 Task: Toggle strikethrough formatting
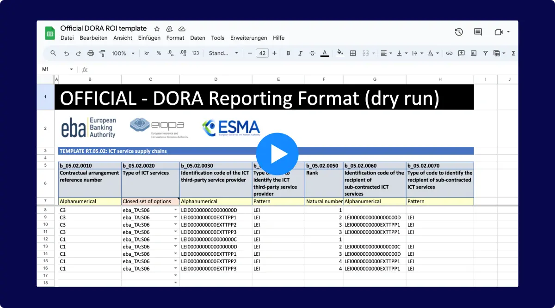312,53
